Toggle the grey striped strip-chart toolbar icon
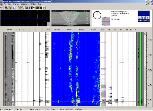This screenshot has height=111, width=153. [27, 8]
